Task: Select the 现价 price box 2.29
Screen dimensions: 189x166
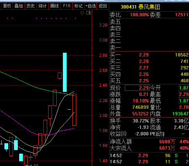Action: coord(137,88)
